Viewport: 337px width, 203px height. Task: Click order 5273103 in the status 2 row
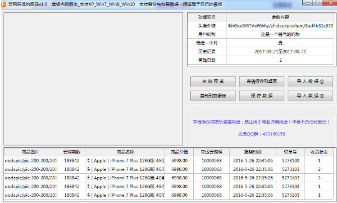pyautogui.click(x=290, y=169)
